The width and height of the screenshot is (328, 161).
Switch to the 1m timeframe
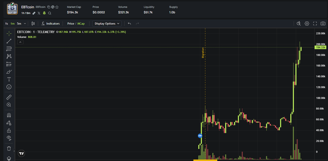[13, 24]
